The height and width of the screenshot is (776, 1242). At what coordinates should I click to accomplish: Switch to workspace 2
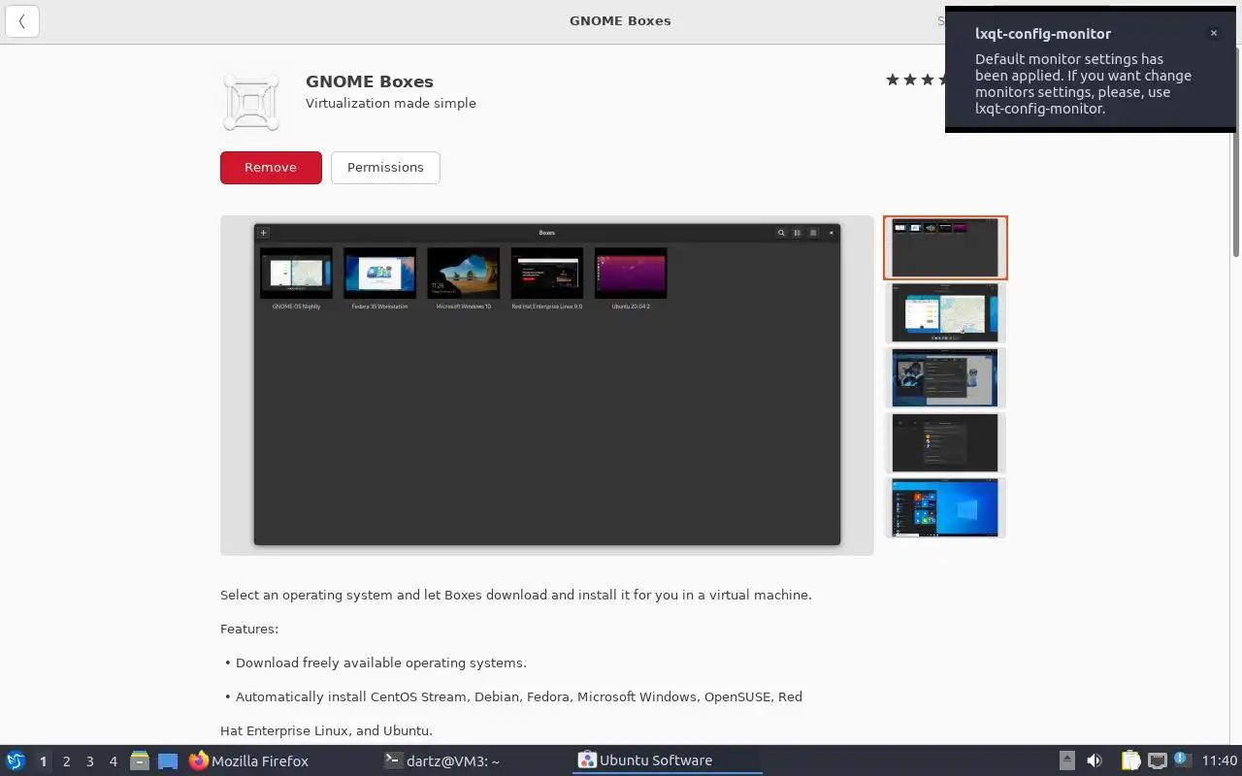66,761
